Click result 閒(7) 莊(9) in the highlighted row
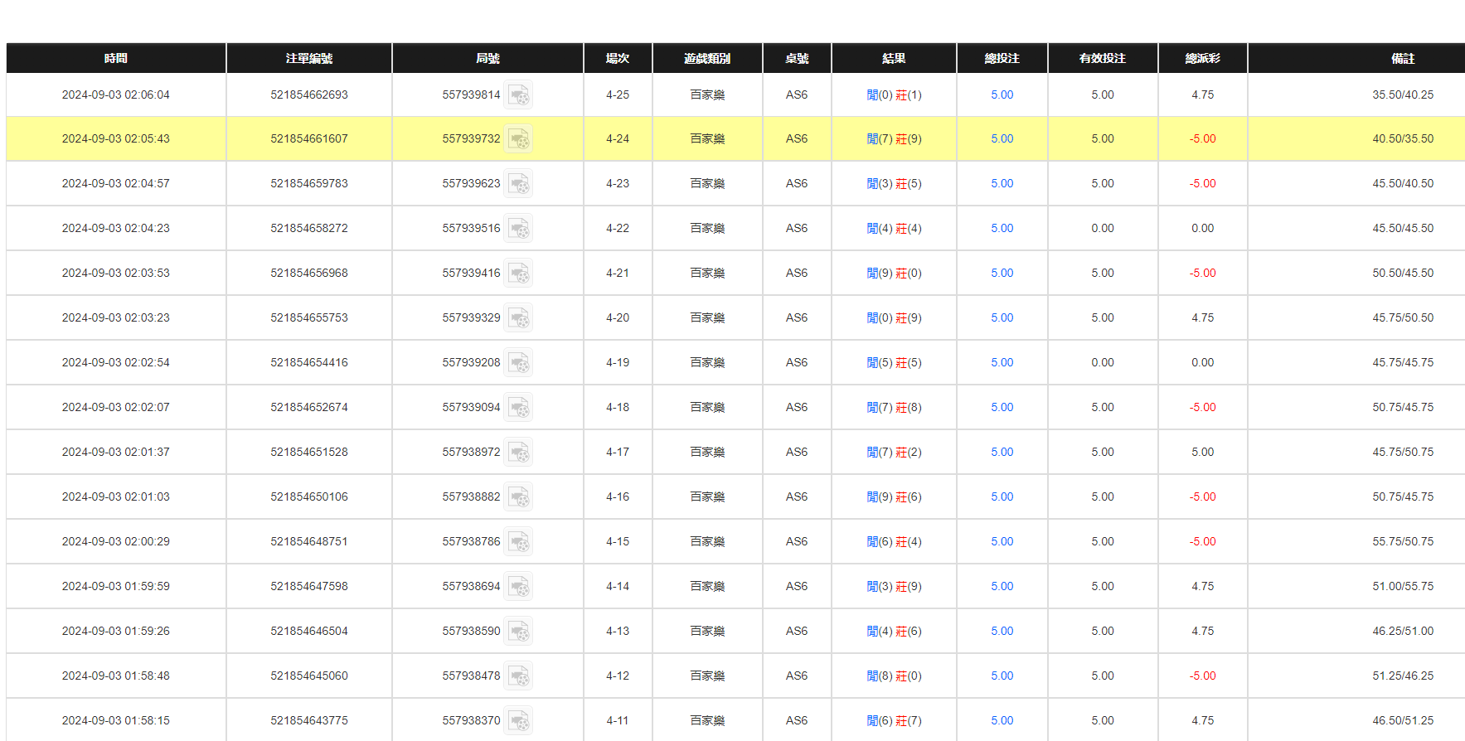 pos(894,139)
